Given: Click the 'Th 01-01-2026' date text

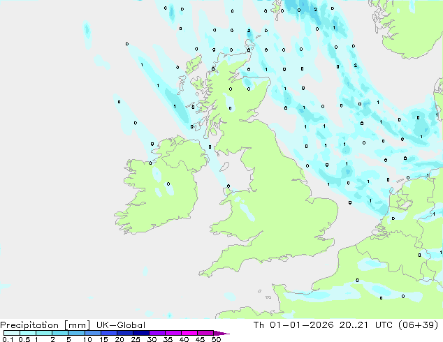Looking at the screenshot, I should point(293,325).
